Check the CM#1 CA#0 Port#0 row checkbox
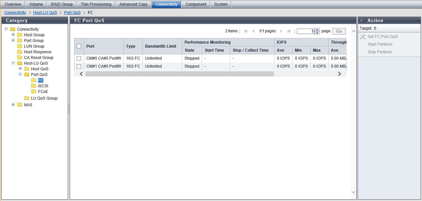This screenshot has height=201, width=422. point(79,66)
